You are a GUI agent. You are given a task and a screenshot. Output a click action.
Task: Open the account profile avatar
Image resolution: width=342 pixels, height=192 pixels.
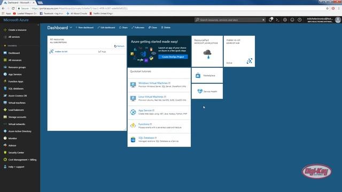click(x=338, y=20)
